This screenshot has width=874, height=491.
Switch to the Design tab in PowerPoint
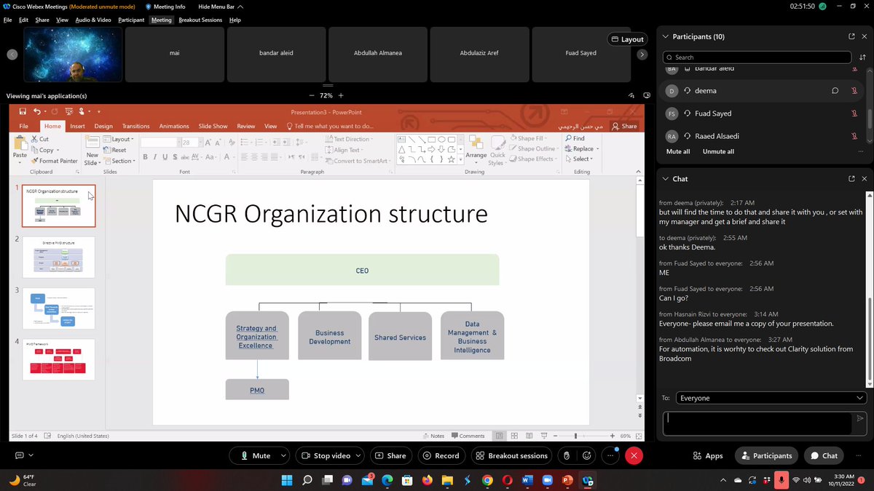(103, 126)
